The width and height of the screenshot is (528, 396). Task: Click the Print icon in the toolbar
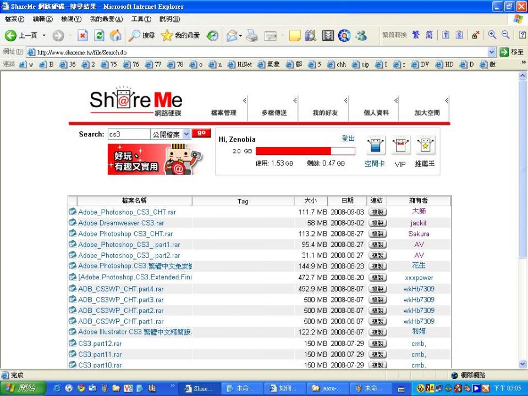(x=251, y=35)
